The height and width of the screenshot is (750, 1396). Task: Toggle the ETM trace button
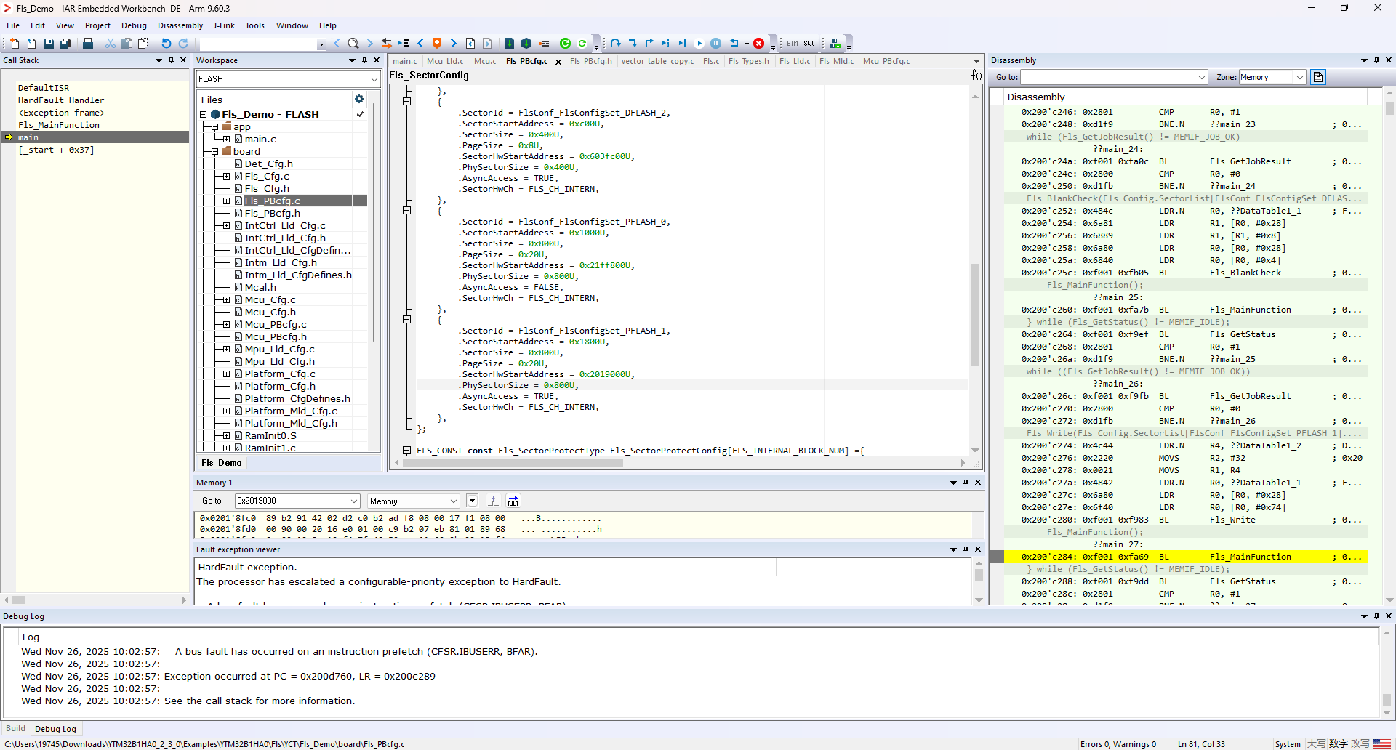coord(793,44)
